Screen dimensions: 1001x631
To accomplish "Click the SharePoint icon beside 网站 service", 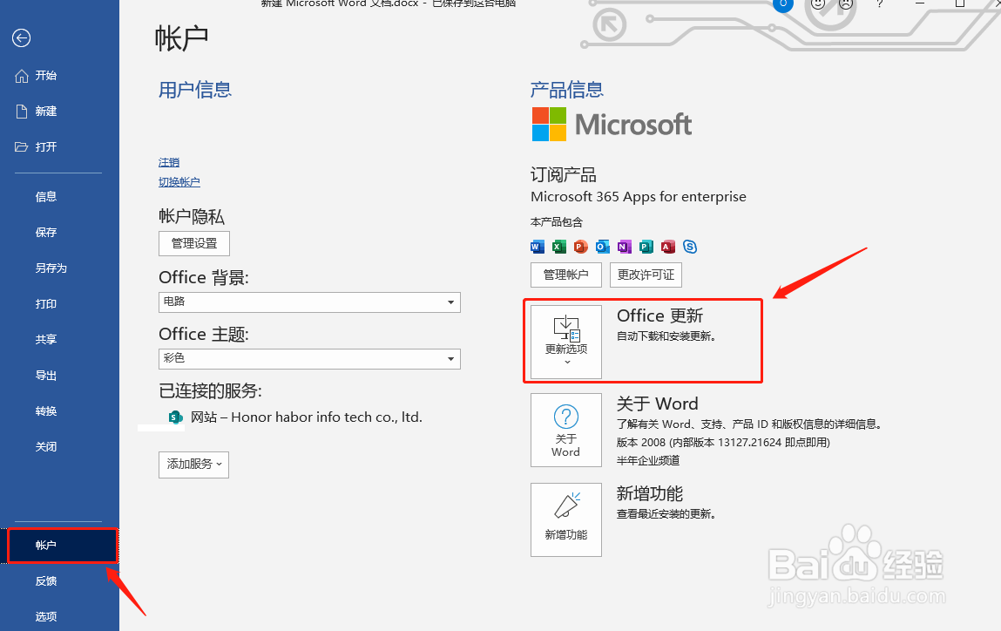I will point(176,417).
